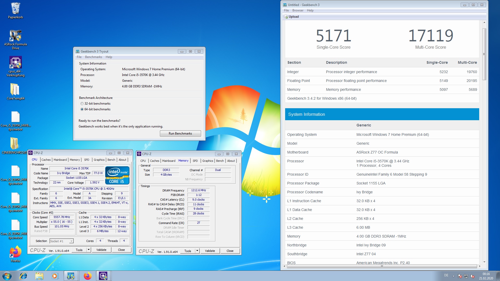Screen dimensions: 500x281
Task: Show hidden tray icons with the arrow
Action: click(x=453, y=276)
